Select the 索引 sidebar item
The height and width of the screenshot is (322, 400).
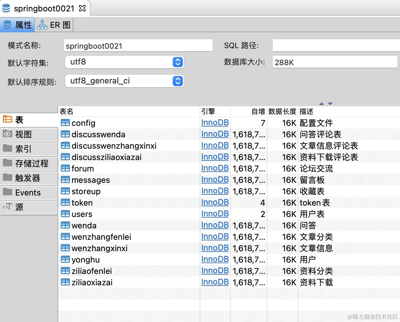[29, 149]
